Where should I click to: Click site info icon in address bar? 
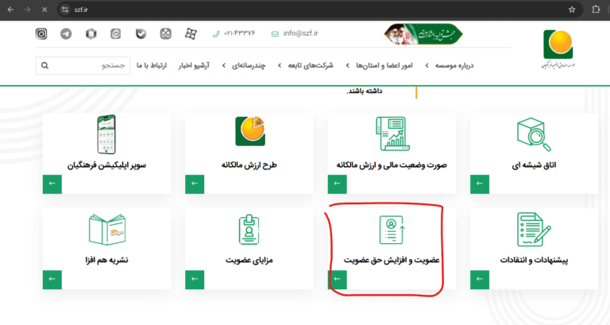pos(65,10)
